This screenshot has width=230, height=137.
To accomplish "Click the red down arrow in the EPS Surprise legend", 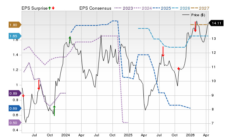I will pyautogui.click(x=53, y=8).
